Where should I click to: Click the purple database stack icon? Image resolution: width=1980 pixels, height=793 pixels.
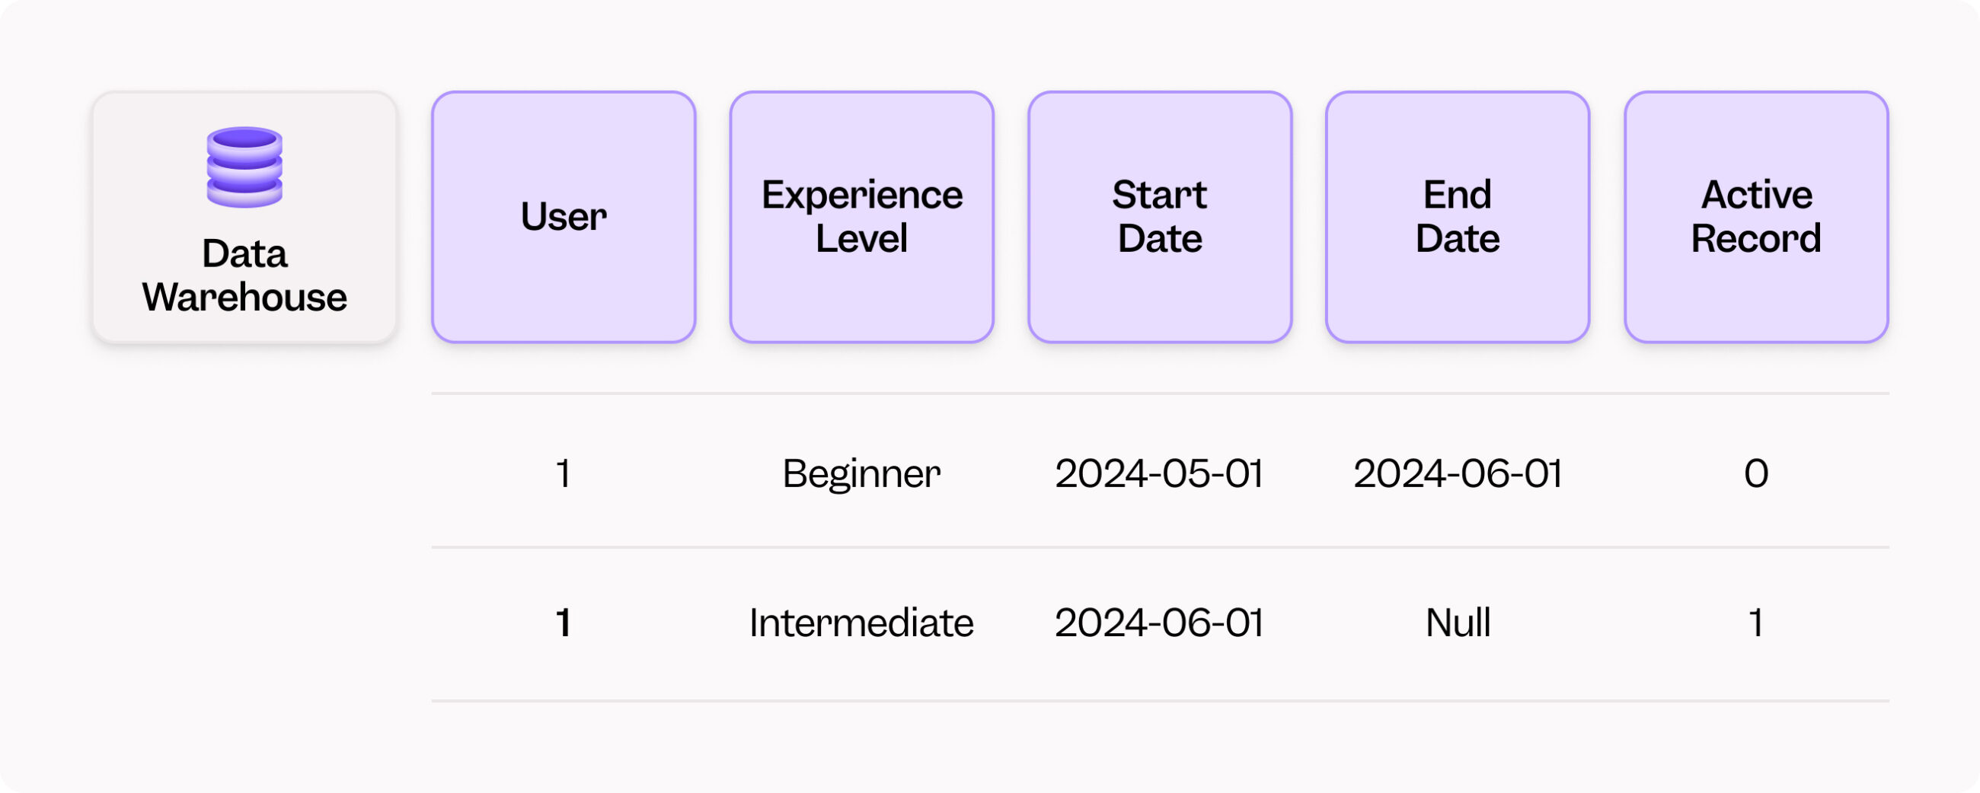pyautogui.click(x=244, y=167)
